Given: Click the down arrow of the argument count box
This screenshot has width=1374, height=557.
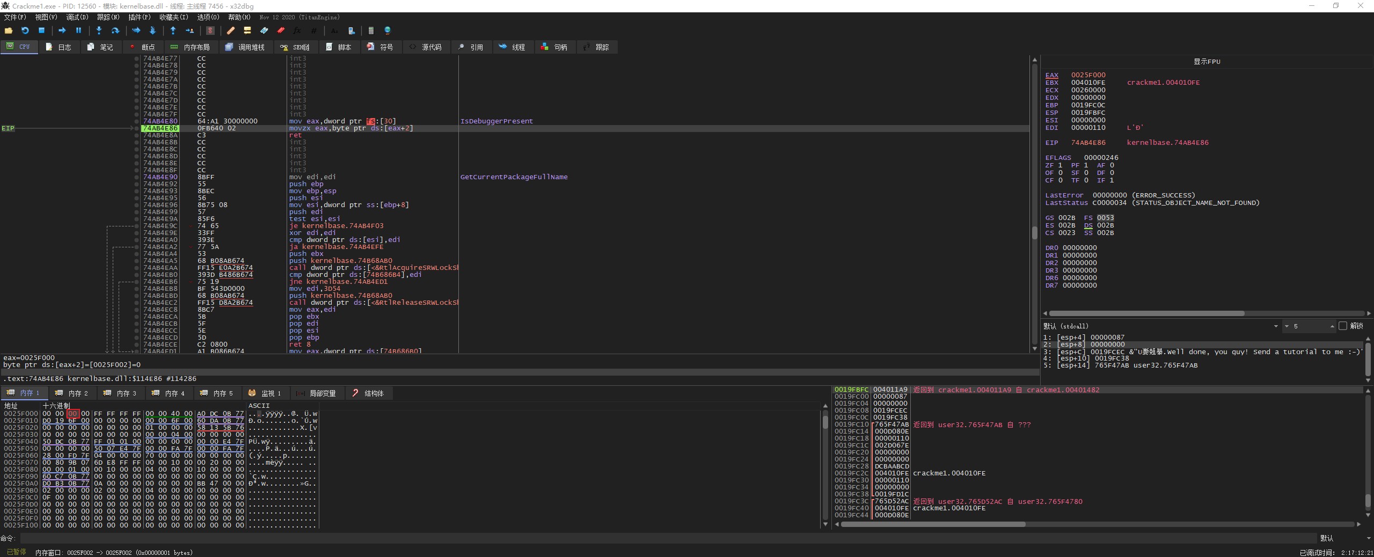Looking at the screenshot, I should (1287, 326).
